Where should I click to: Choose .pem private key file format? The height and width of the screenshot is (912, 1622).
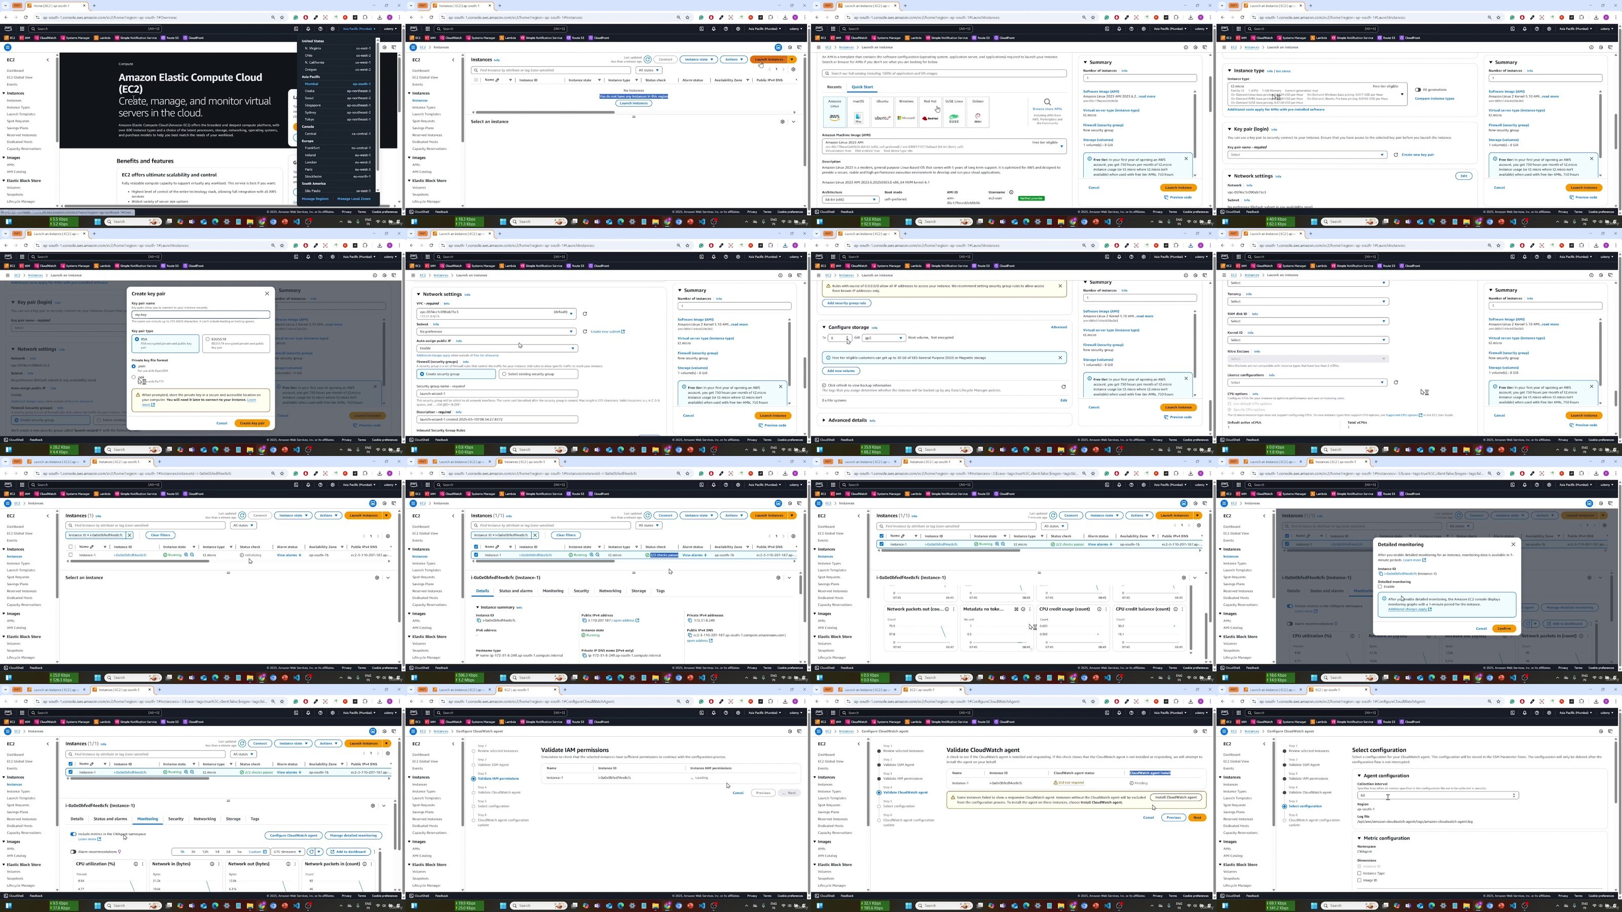click(x=133, y=366)
